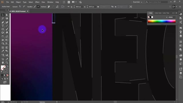Select the Rotate tool

coord(3,37)
